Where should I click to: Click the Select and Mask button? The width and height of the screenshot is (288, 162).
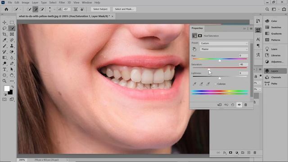pyautogui.click(x=124, y=9)
